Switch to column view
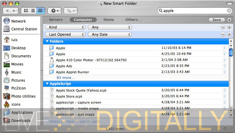235x133 pixels. tap(40, 11)
